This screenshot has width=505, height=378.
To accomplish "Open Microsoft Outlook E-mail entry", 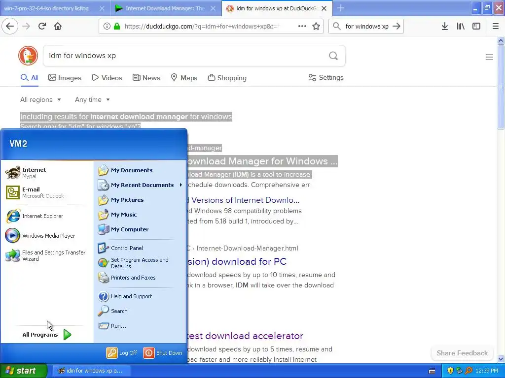I will click(x=47, y=192).
